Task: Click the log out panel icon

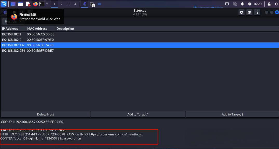Action: [276, 4]
